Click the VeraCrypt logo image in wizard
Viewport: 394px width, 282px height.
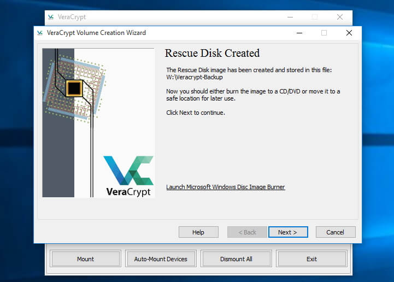click(128, 176)
